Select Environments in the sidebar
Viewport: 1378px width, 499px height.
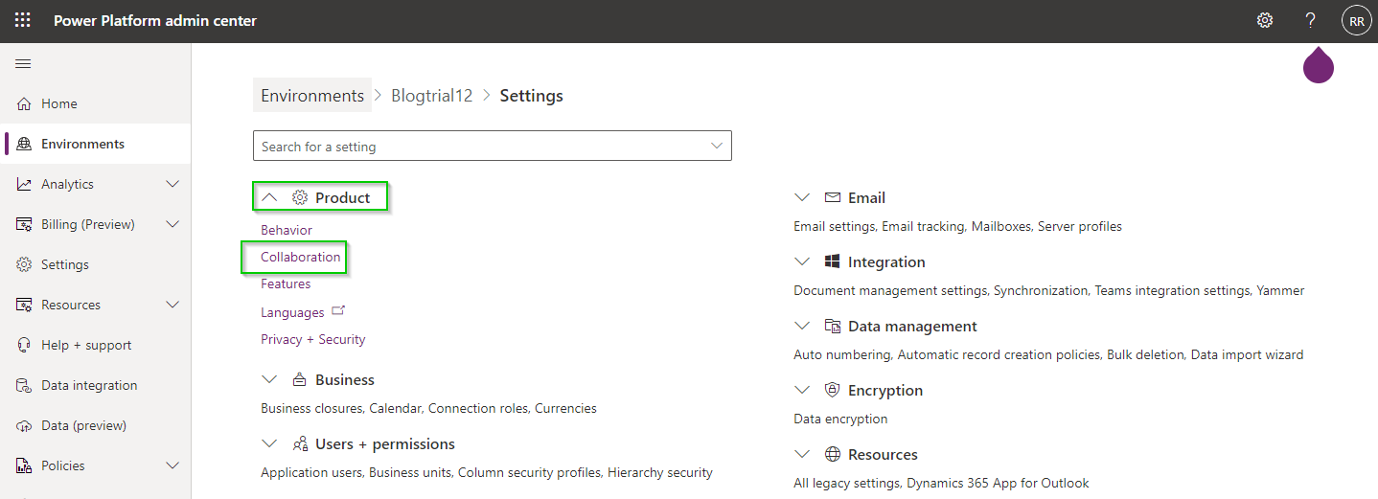coord(96,144)
